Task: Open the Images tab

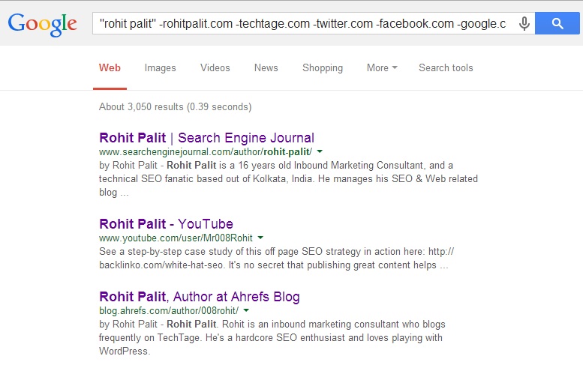Action: [x=161, y=68]
